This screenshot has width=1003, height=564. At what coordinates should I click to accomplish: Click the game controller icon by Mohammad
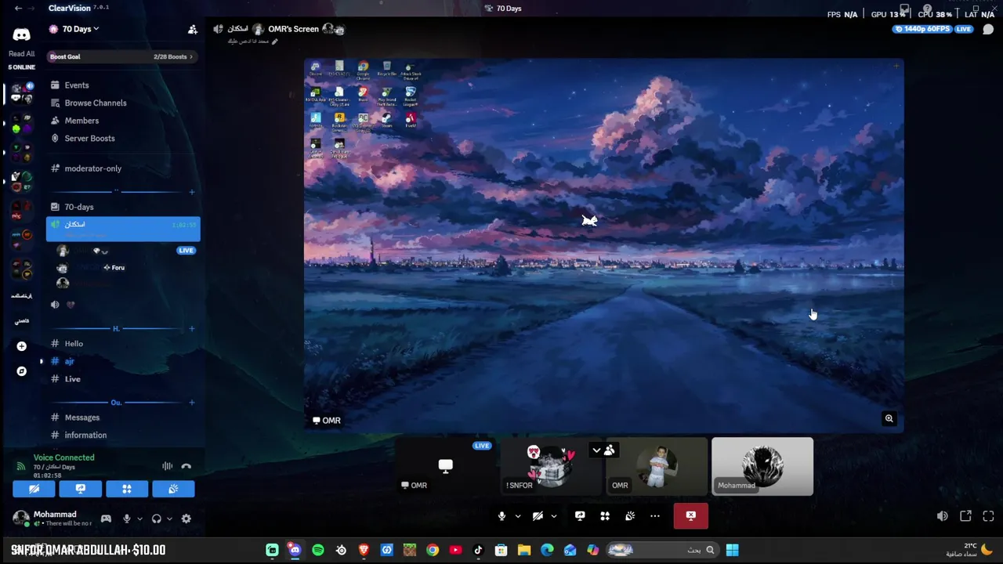pos(106,519)
